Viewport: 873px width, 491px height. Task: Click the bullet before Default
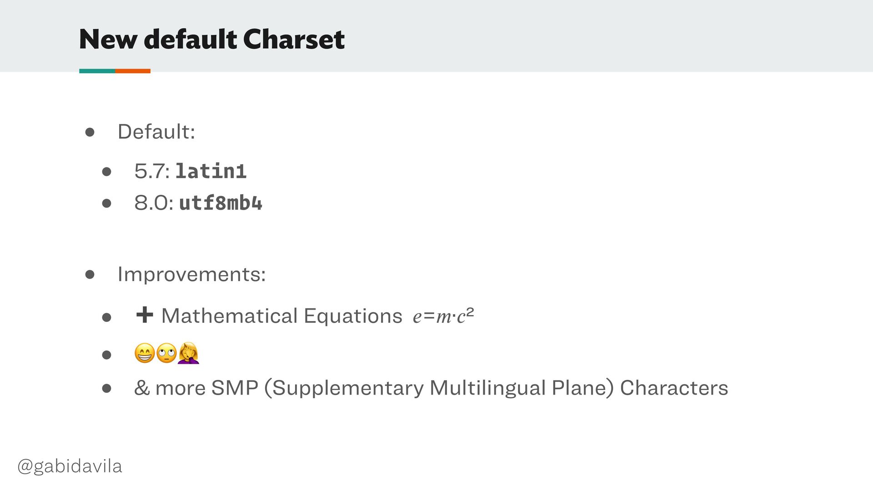(x=90, y=132)
